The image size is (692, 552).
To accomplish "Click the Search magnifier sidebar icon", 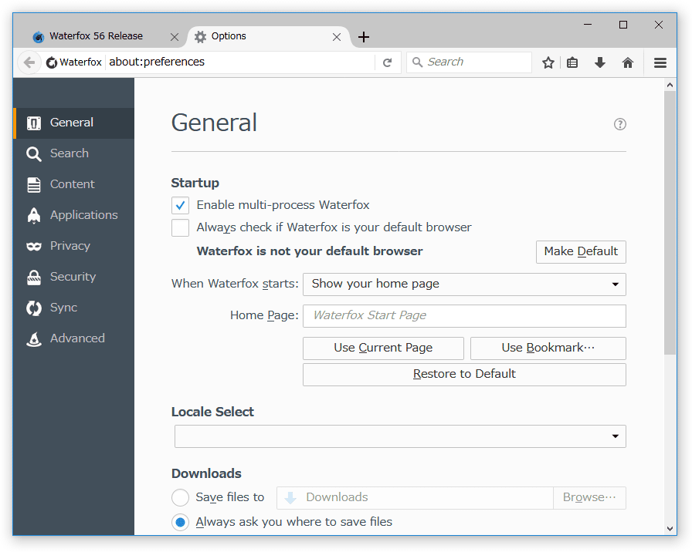I will click(x=34, y=153).
